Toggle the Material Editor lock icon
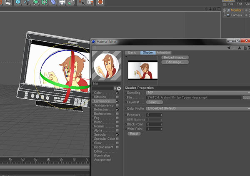Screen dimensions: 250x176 [245, 48]
